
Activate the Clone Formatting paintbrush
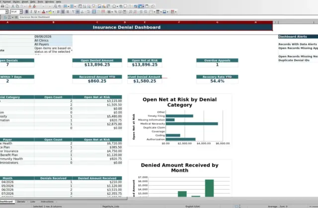coord(30,6)
